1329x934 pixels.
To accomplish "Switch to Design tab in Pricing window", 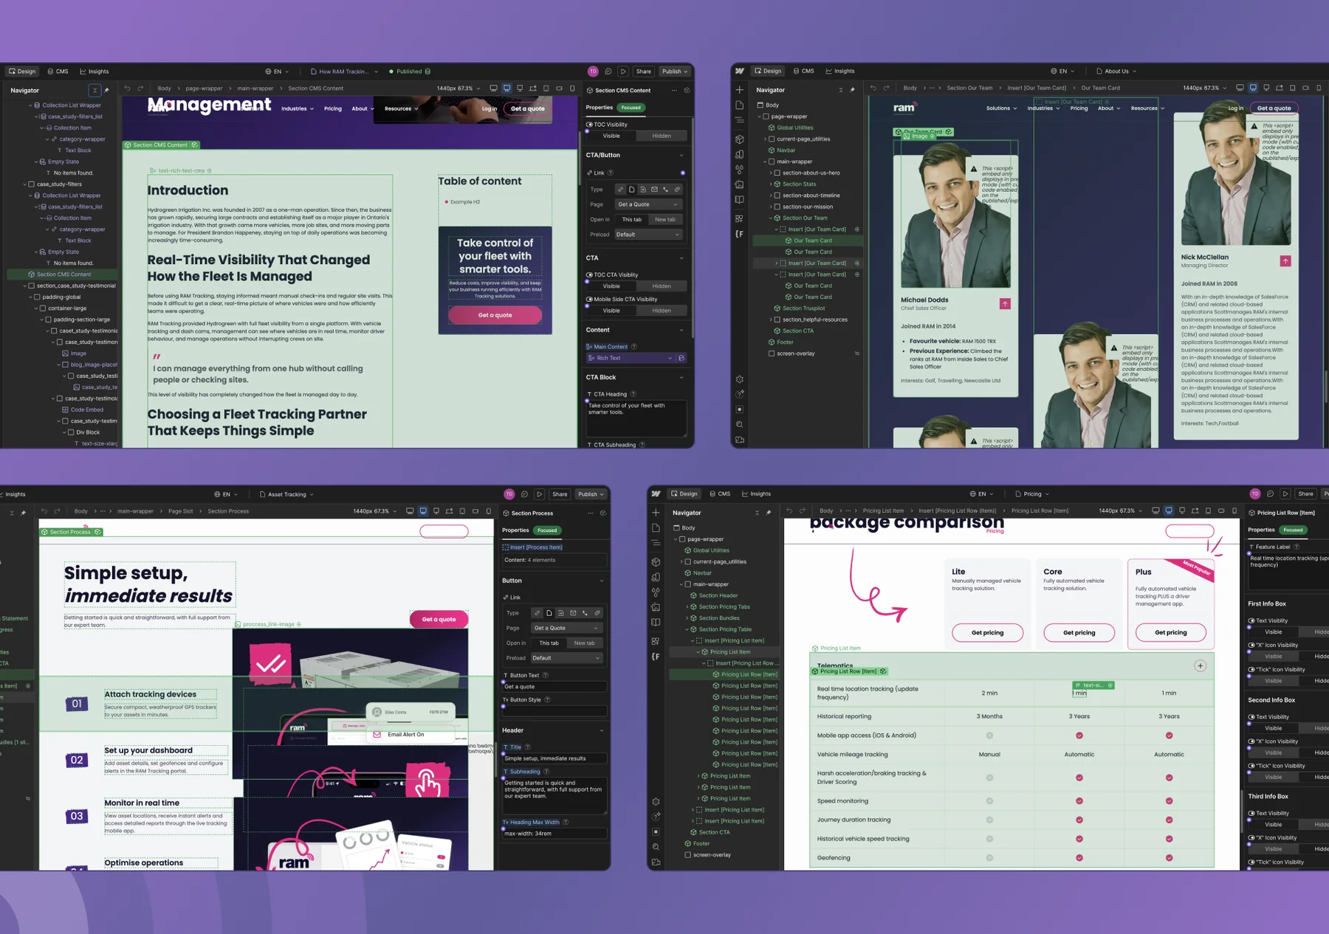I will click(x=684, y=494).
